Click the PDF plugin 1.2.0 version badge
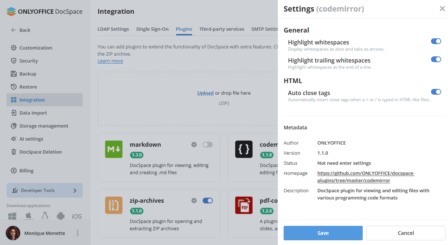 click(x=267, y=211)
